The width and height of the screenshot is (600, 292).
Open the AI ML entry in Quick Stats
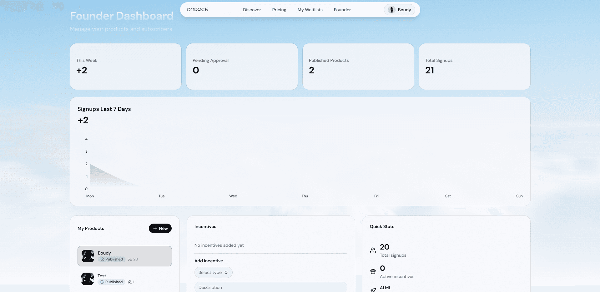385,288
